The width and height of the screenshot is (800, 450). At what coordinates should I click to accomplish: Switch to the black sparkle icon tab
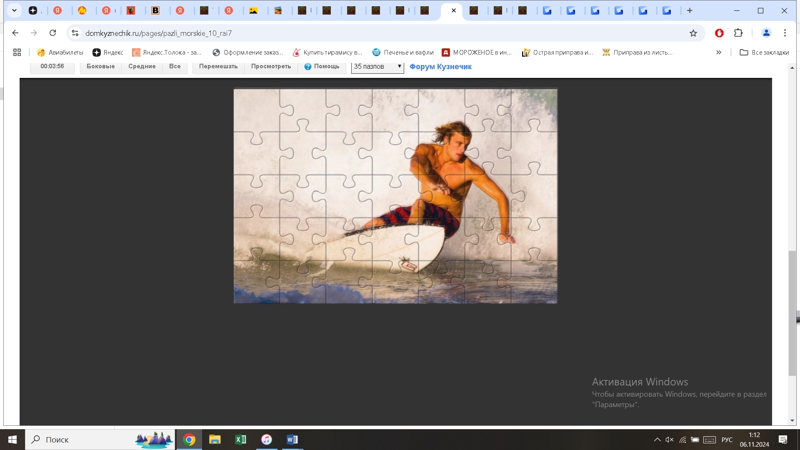tap(33, 10)
